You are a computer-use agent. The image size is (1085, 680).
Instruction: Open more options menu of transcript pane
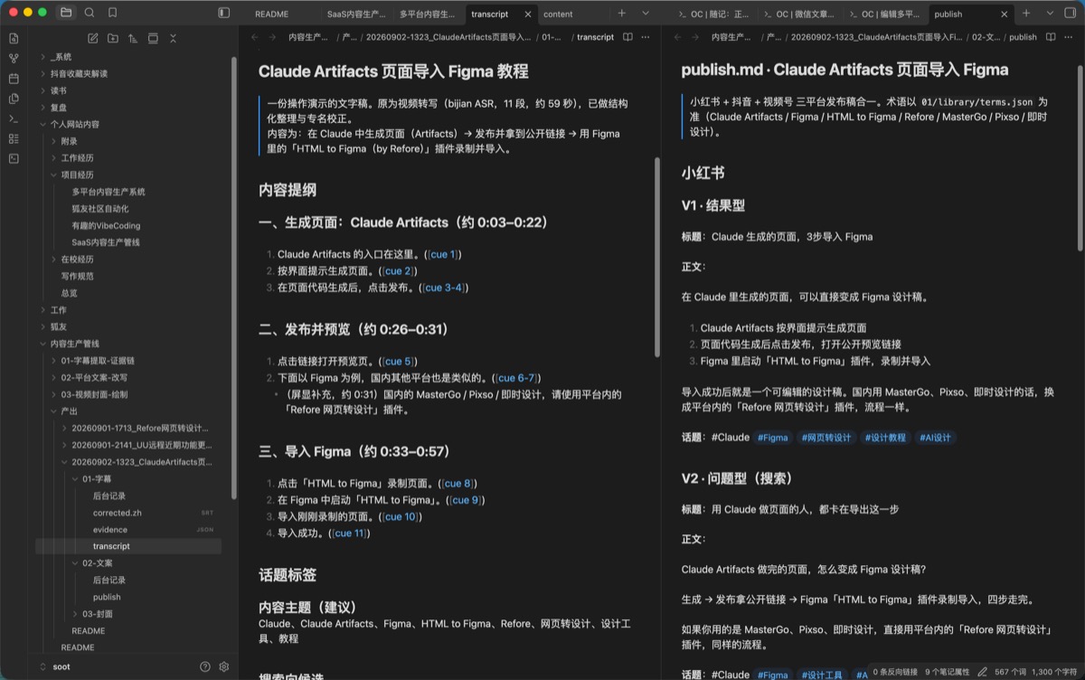pyautogui.click(x=647, y=37)
